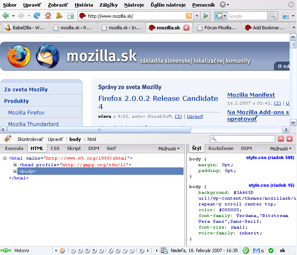Switch to the Fórum Mozilla browser tab
Screen dimensions: 297x255
click(x=217, y=28)
